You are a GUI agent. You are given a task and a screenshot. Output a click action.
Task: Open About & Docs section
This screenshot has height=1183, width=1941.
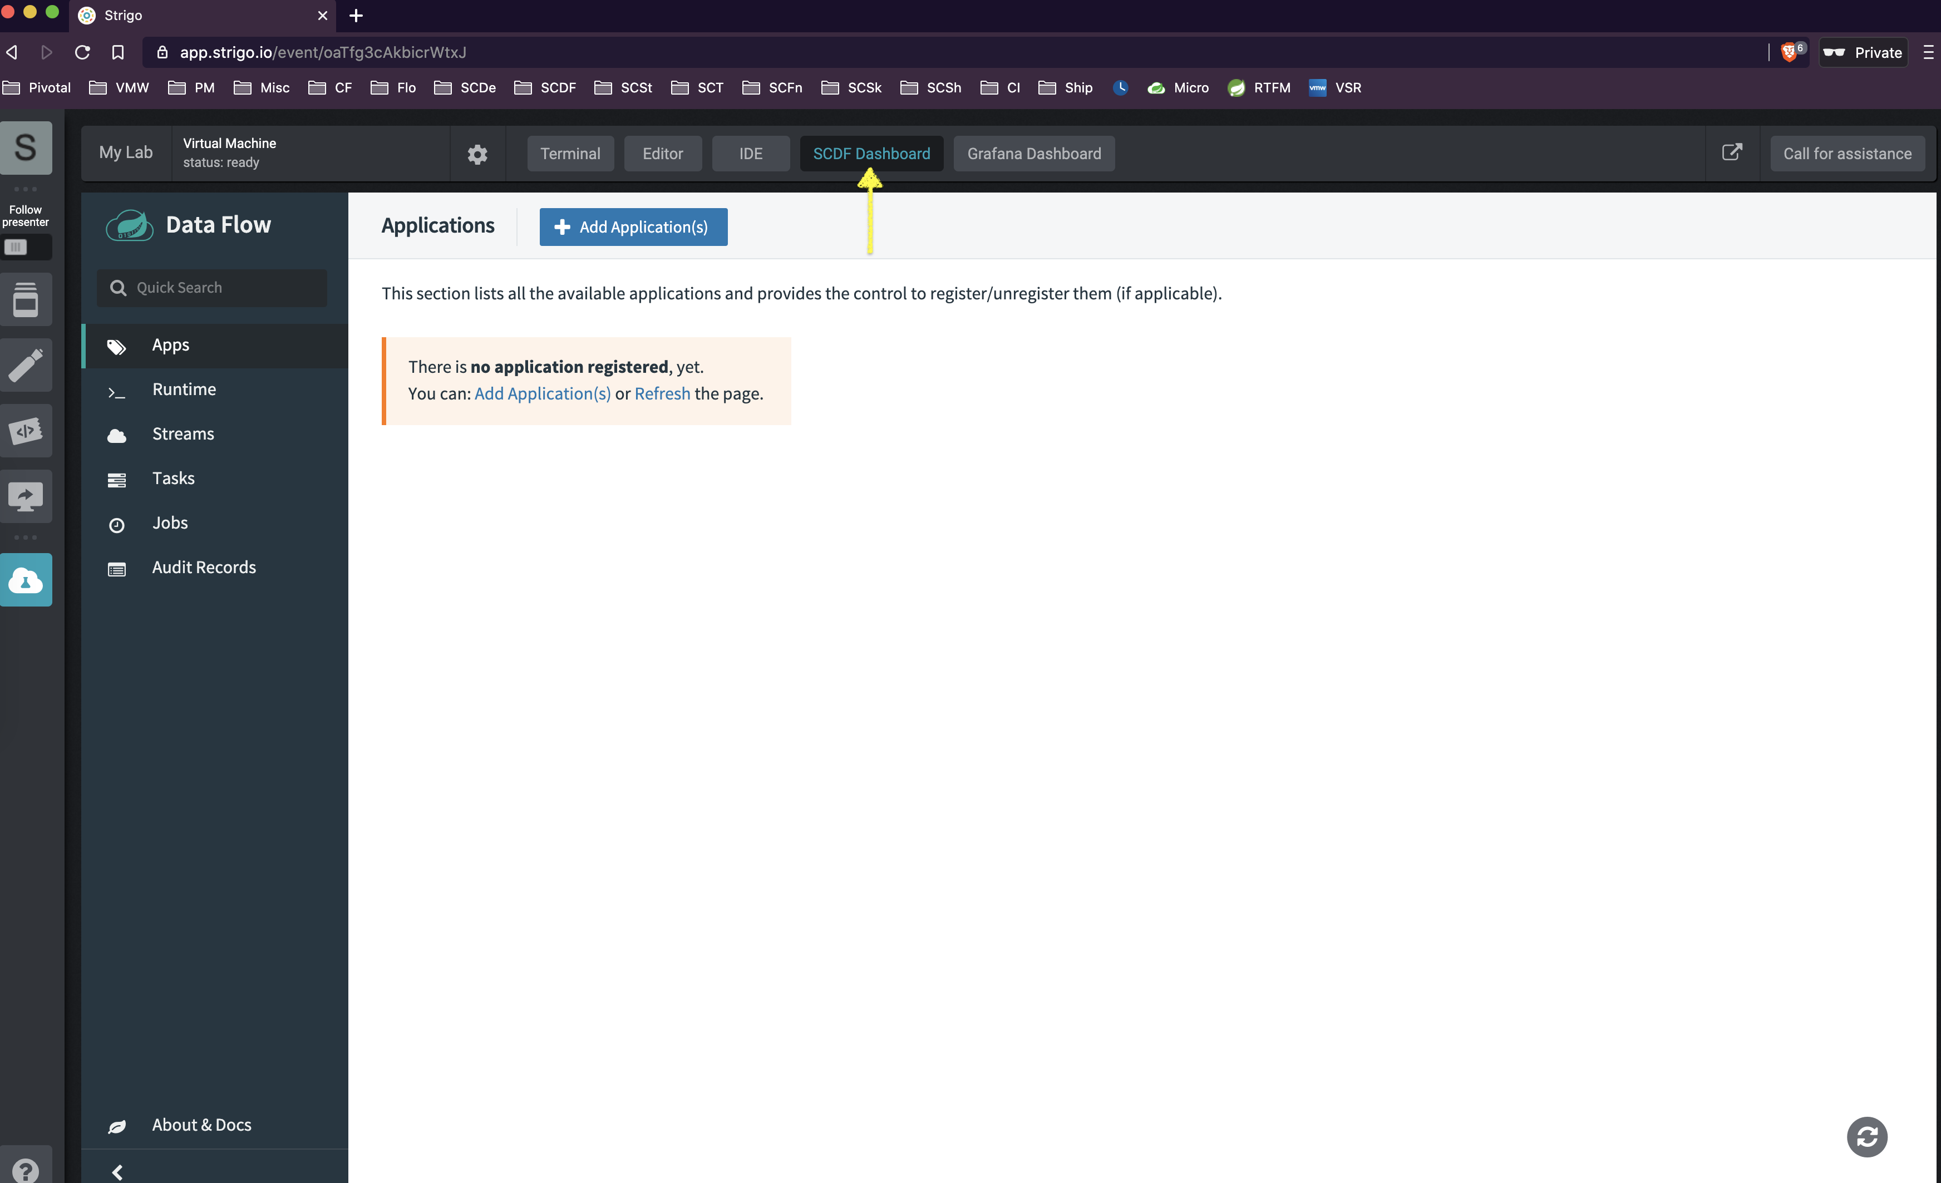point(201,1123)
